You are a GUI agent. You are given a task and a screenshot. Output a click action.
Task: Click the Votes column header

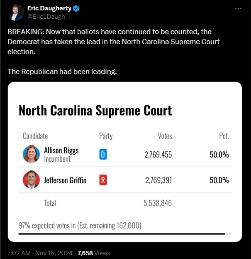click(165, 136)
